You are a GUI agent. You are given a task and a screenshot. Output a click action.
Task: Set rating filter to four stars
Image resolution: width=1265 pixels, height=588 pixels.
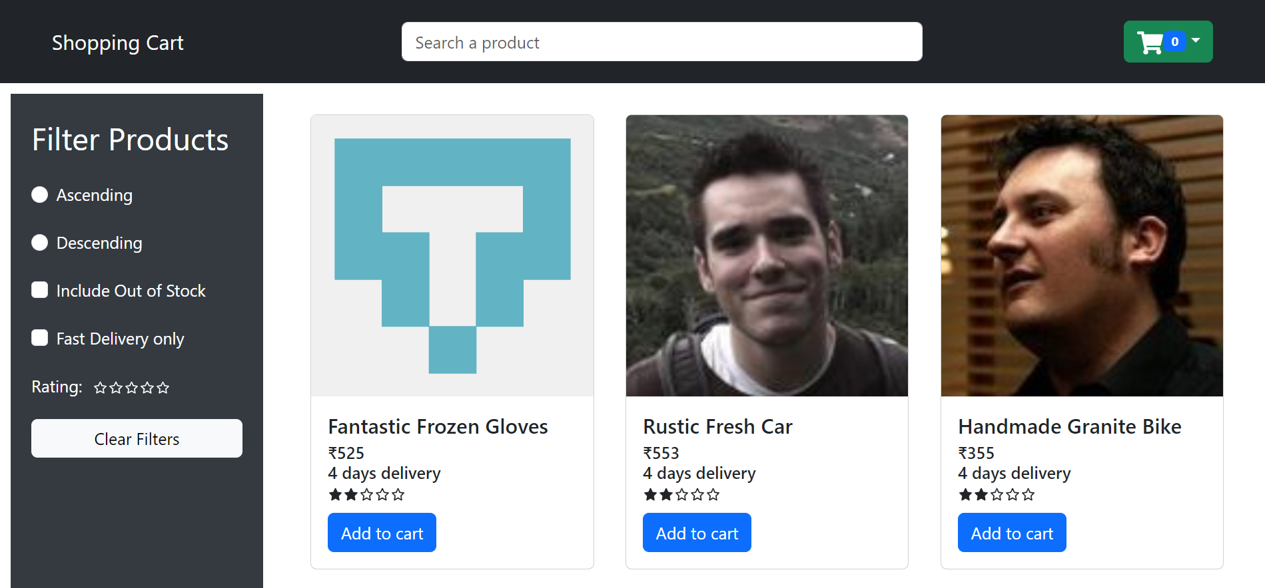pyautogui.click(x=147, y=388)
